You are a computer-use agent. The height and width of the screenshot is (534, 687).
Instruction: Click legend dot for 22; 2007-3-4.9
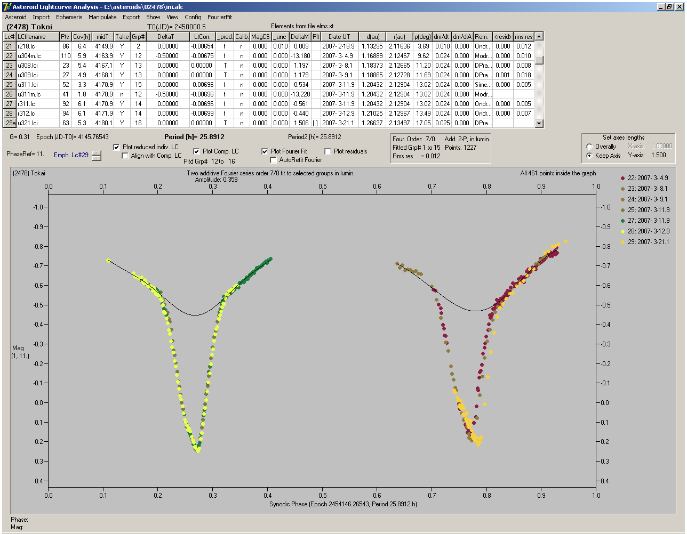coord(623,178)
